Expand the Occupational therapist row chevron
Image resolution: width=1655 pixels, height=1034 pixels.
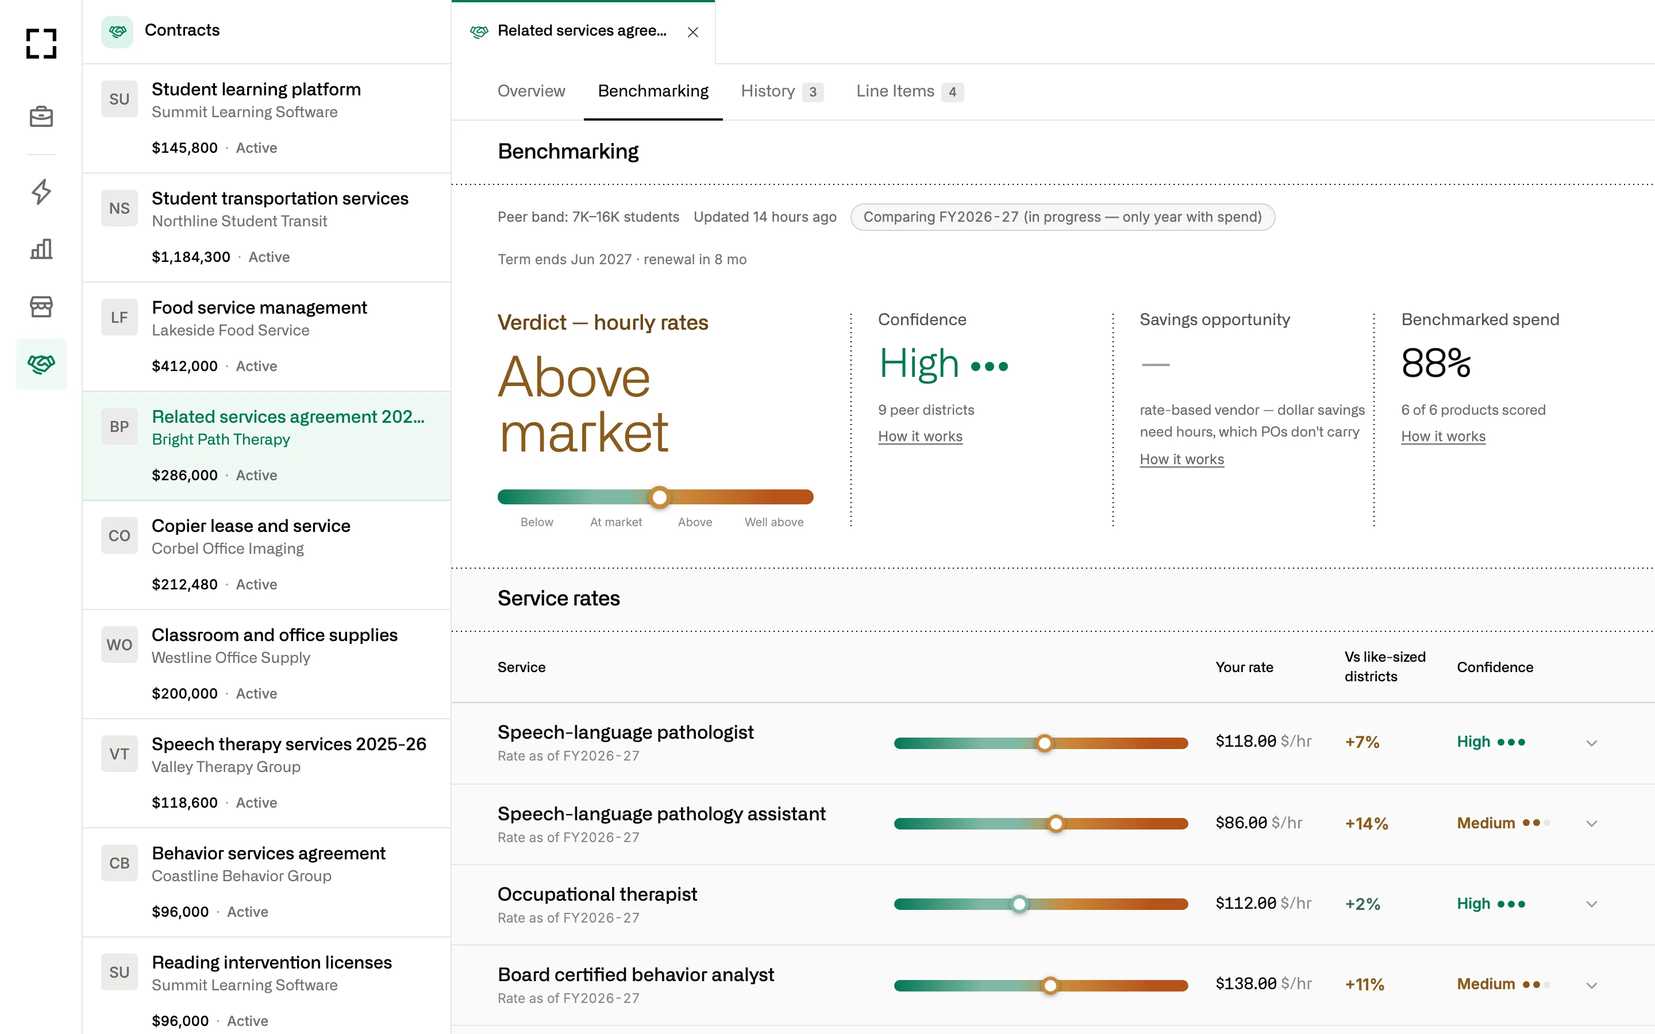[x=1591, y=904]
